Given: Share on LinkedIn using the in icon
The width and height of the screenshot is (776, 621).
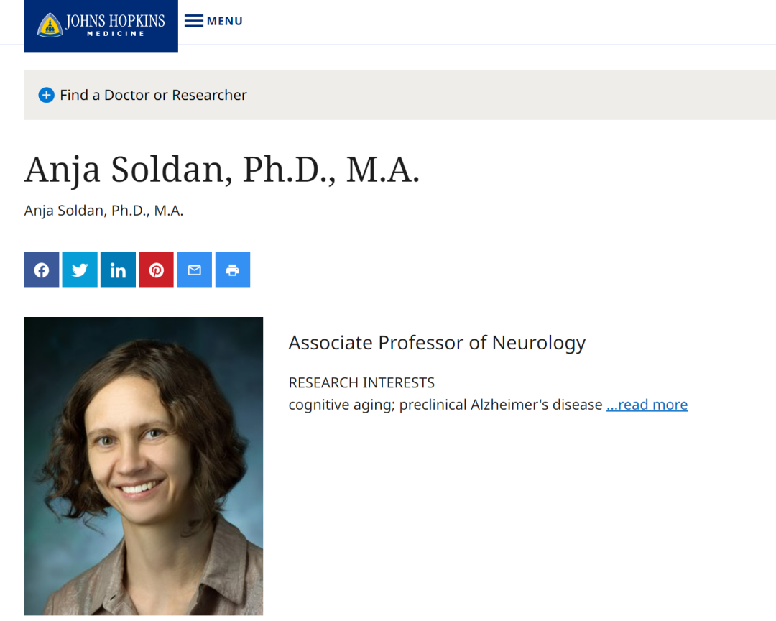Looking at the screenshot, I should coord(118,270).
